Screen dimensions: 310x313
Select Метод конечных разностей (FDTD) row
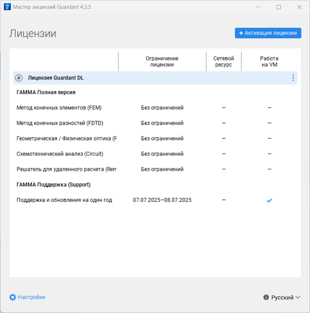60,123
